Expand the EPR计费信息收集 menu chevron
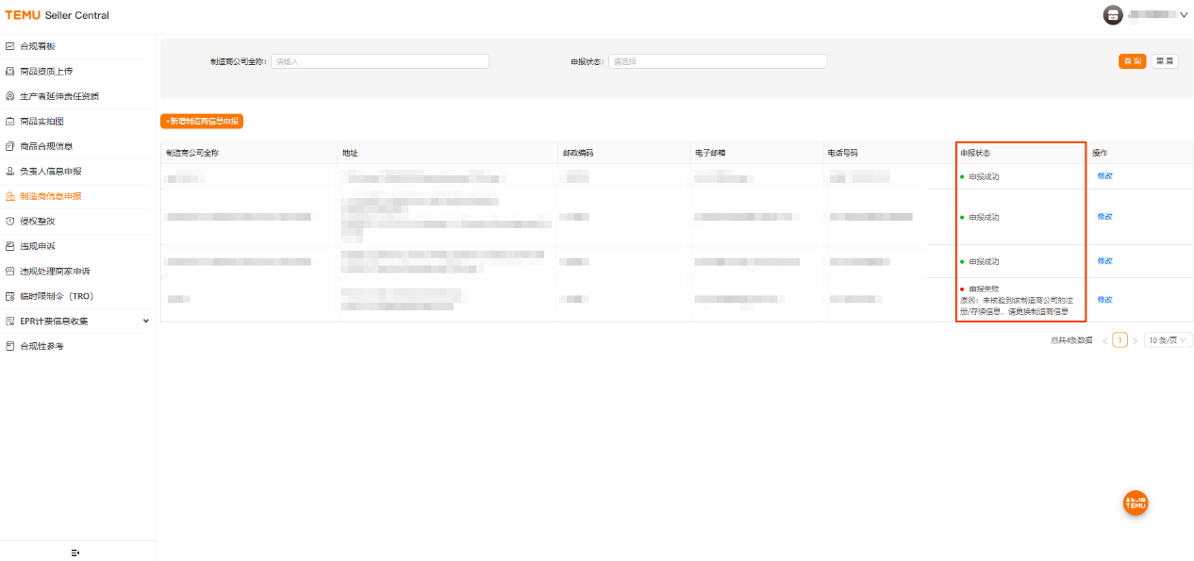 tap(145, 321)
